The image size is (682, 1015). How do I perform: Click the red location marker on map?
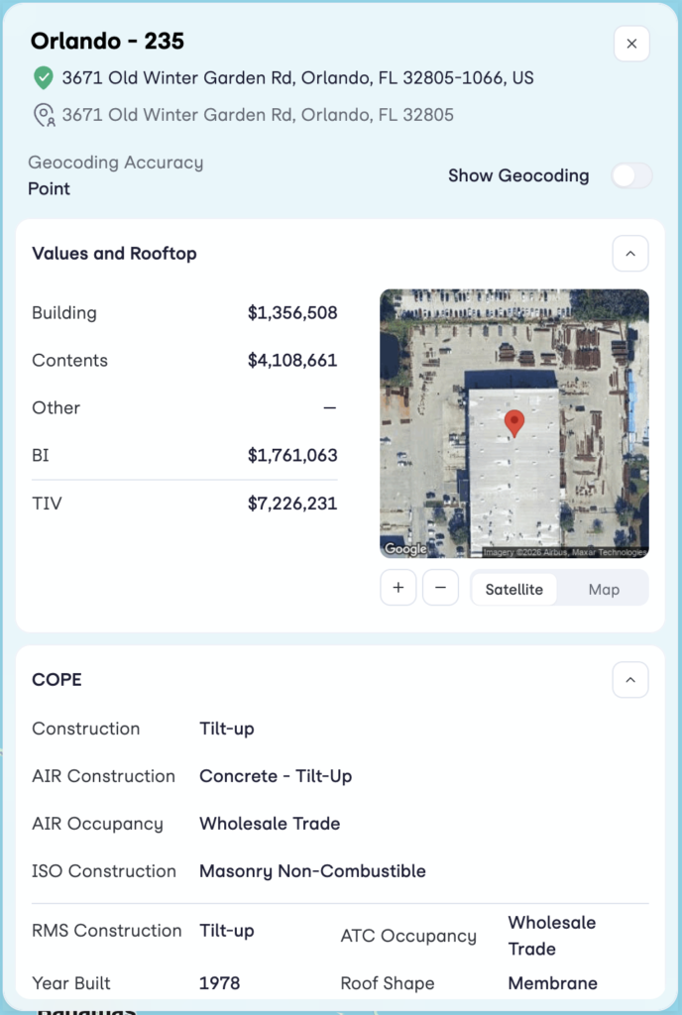514,423
